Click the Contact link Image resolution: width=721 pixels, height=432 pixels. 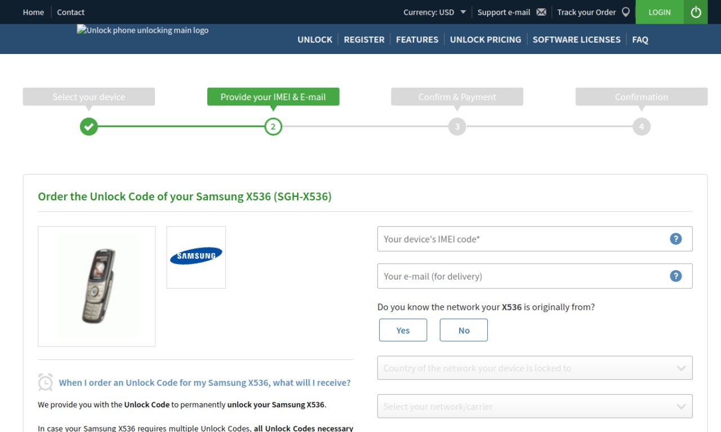[71, 12]
